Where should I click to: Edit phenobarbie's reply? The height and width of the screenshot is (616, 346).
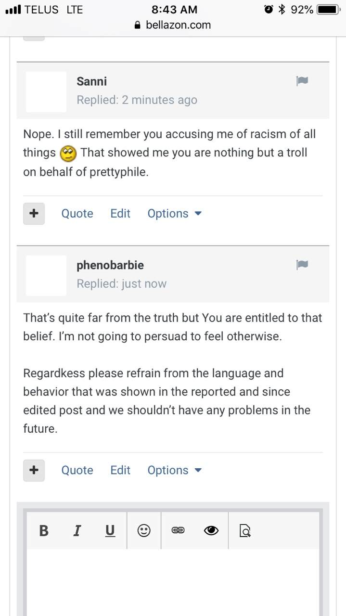pyautogui.click(x=120, y=470)
